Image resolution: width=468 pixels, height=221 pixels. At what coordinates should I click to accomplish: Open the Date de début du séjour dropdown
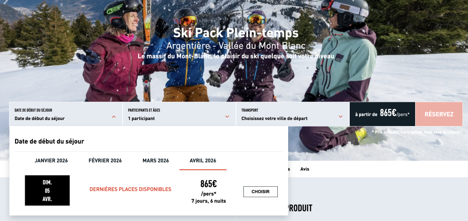(66, 114)
